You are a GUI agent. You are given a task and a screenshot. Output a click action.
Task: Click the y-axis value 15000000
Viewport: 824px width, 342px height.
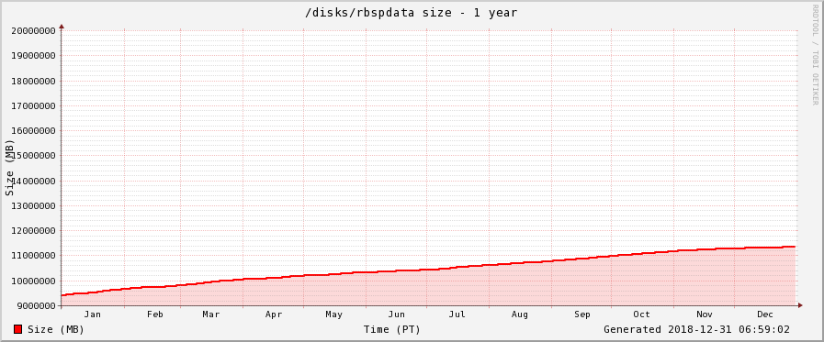34,156
